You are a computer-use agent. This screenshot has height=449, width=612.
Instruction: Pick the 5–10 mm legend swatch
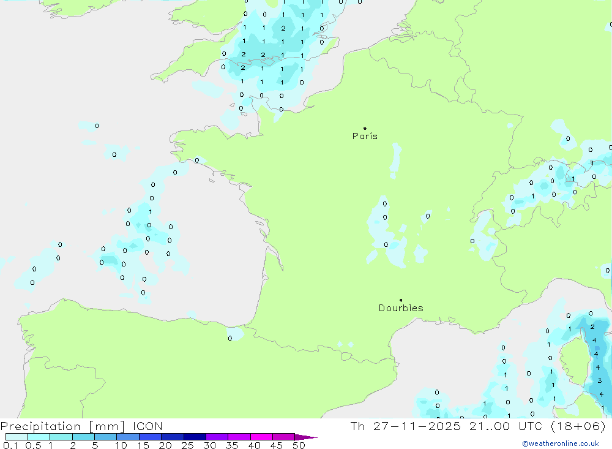click(106, 437)
